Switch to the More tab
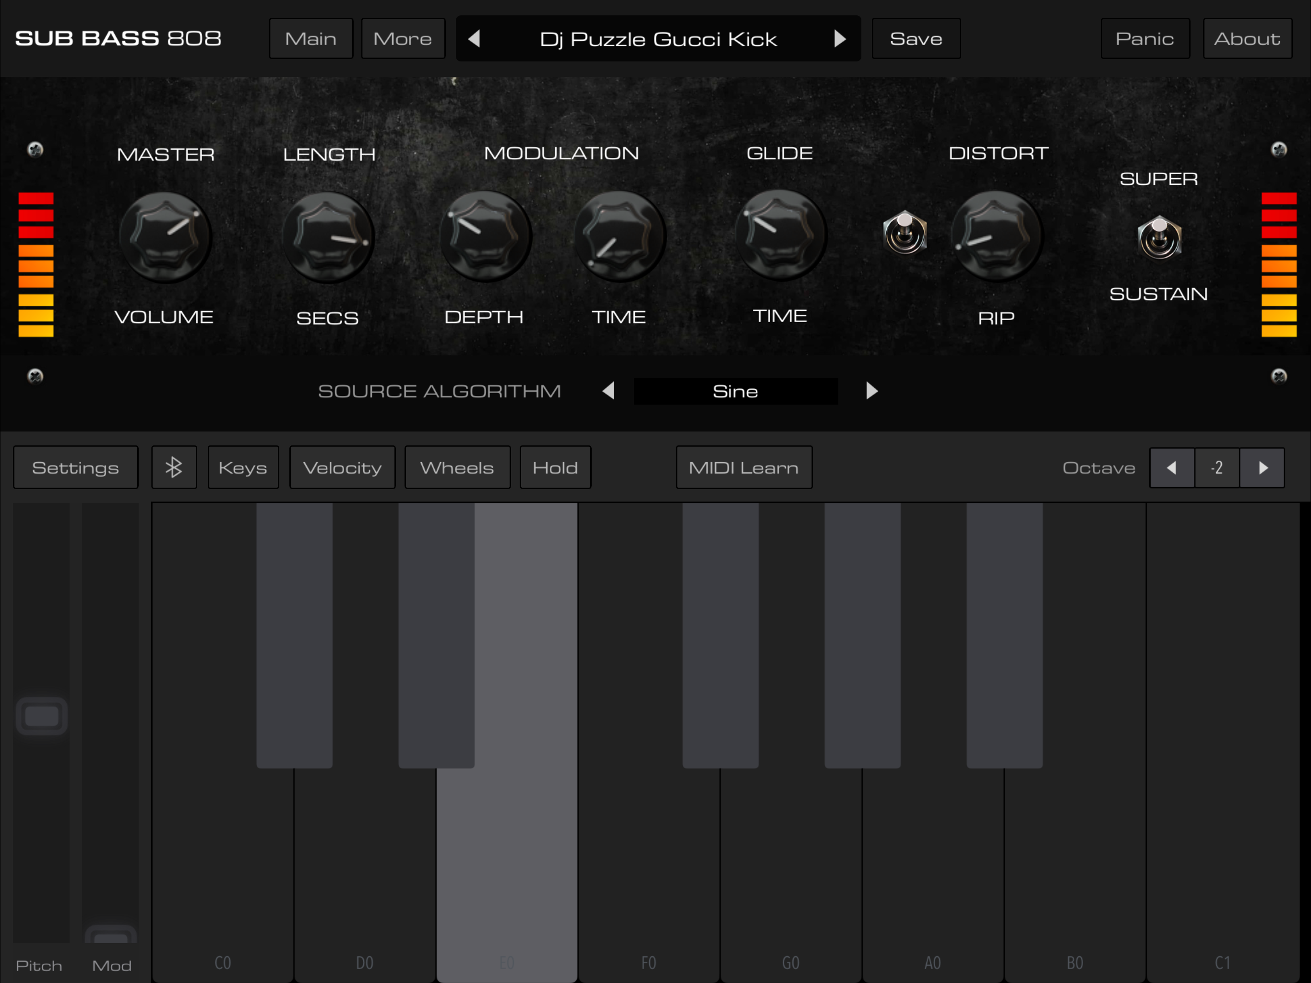The width and height of the screenshot is (1311, 983). point(403,38)
